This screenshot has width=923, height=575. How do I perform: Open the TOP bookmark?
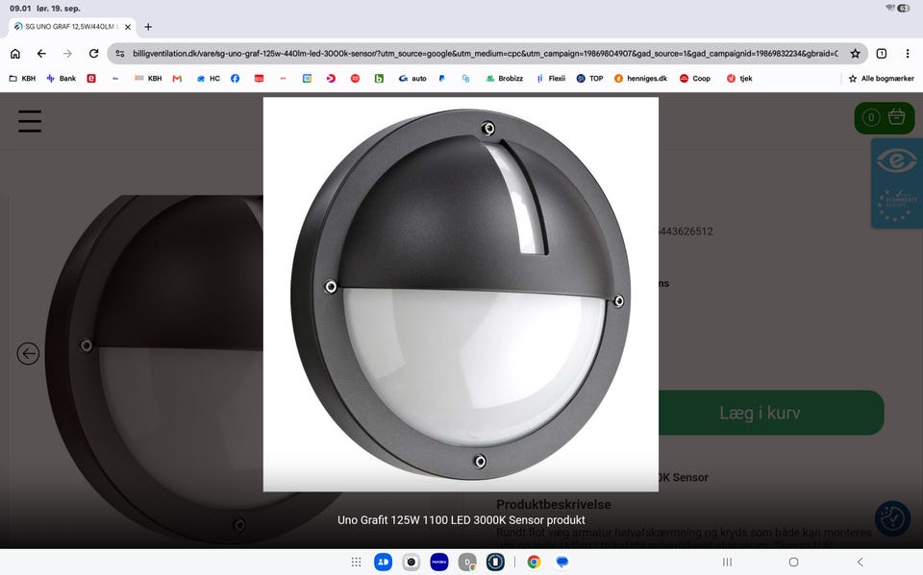(x=589, y=78)
